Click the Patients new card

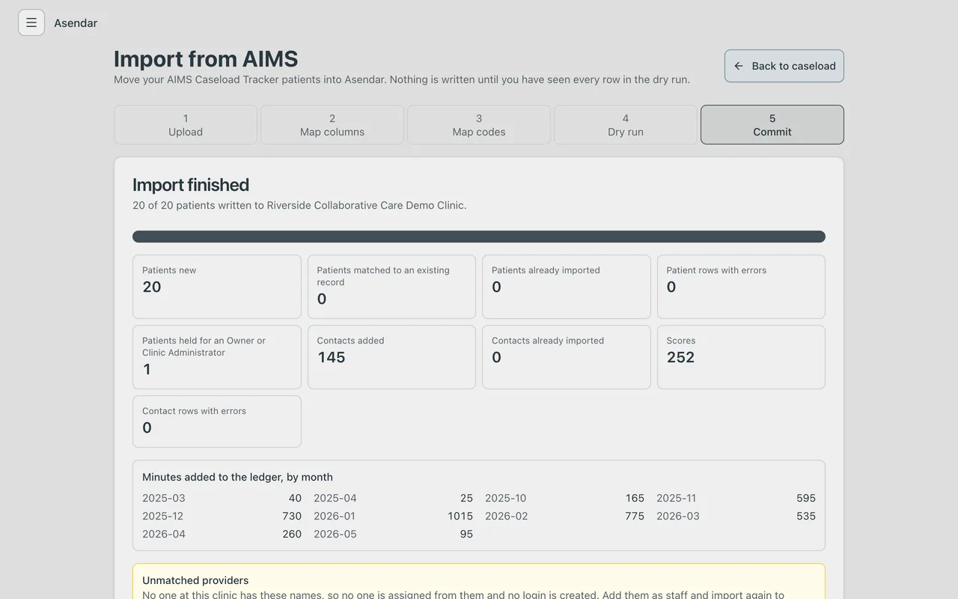(217, 287)
